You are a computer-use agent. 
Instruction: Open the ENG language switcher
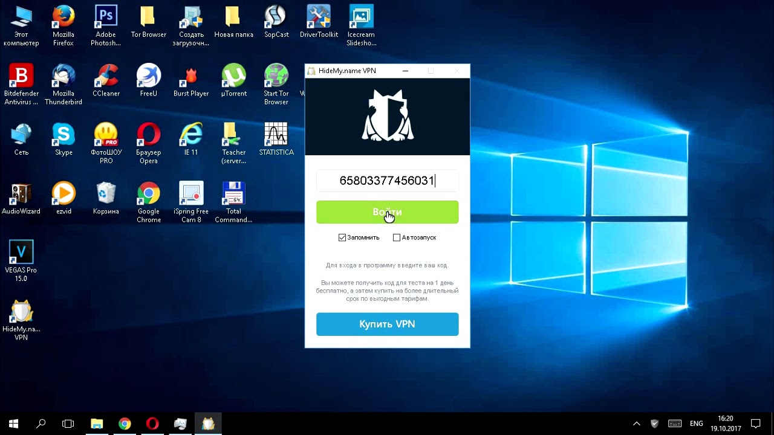click(697, 424)
